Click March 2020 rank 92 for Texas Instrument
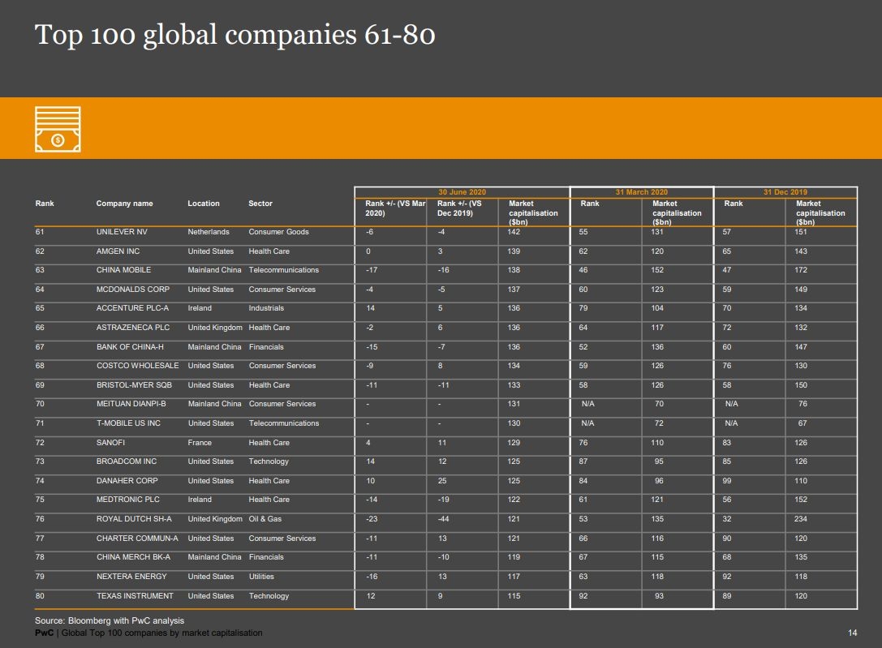Image resolution: width=882 pixels, height=648 pixels. click(583, 596)
